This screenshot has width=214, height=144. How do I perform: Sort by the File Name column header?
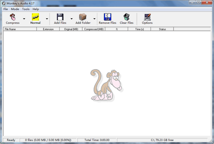point(20,29)
